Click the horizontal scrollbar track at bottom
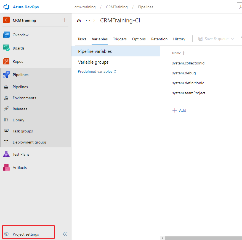This screenshot has width=242, height=240. click(x=203, y=238)
